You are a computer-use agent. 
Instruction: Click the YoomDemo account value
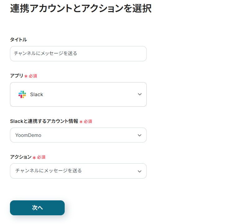[x=28, y=135]
